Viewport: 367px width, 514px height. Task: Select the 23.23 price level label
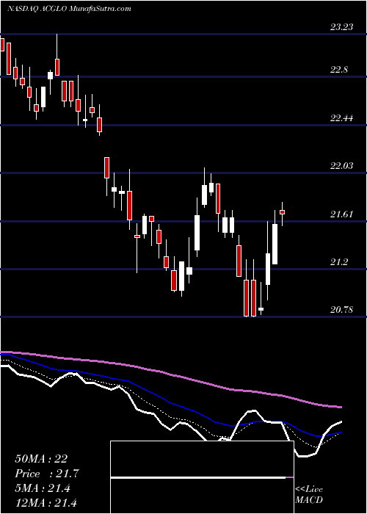[342, 27]
